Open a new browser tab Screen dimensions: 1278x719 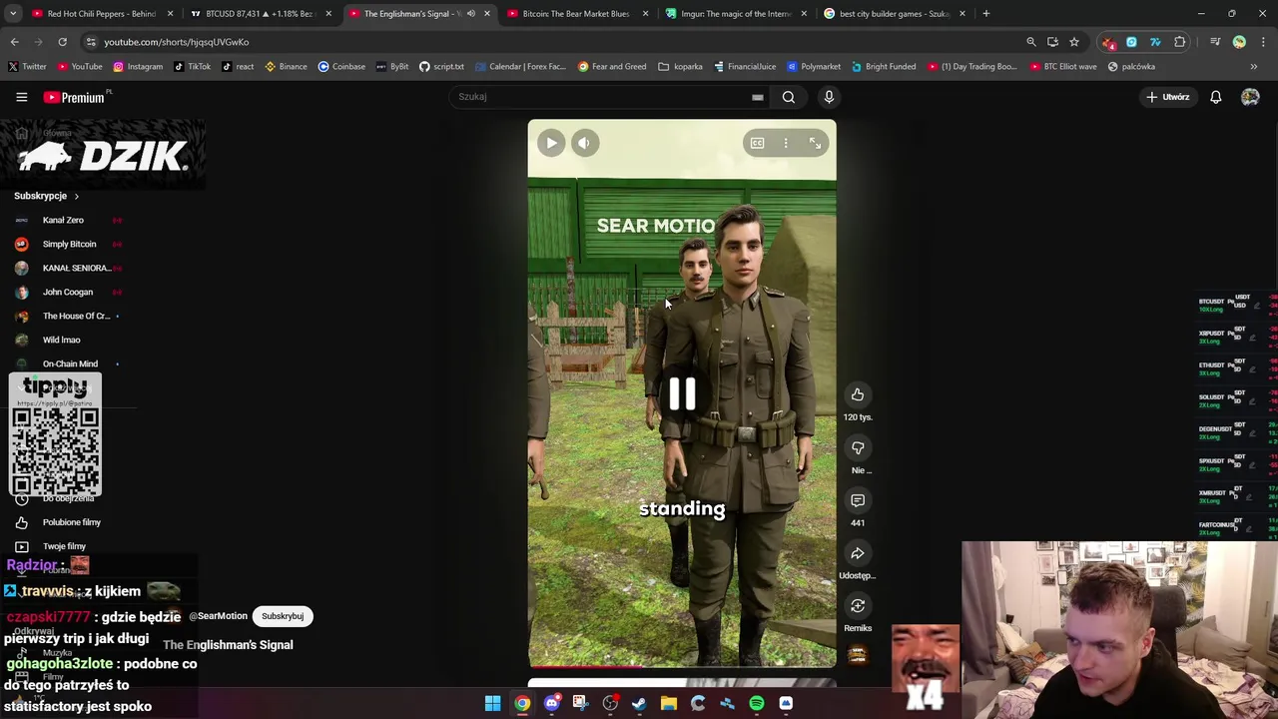click(985, 14)
